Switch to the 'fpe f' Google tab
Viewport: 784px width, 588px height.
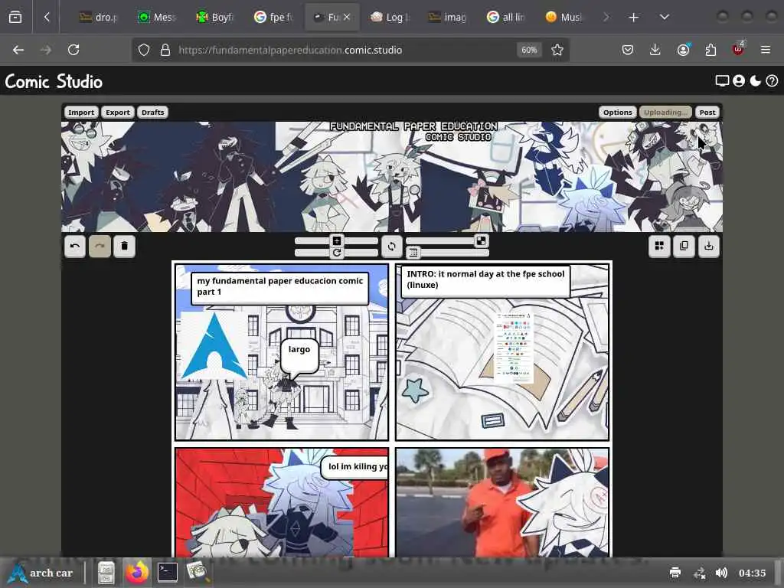[x=273, y=18]
